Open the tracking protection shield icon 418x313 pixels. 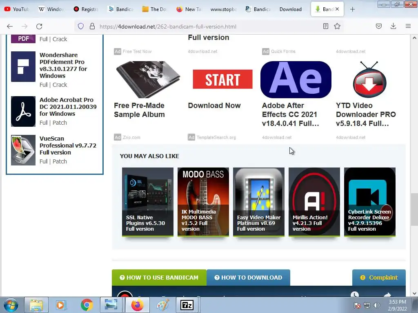coord(81,26)
